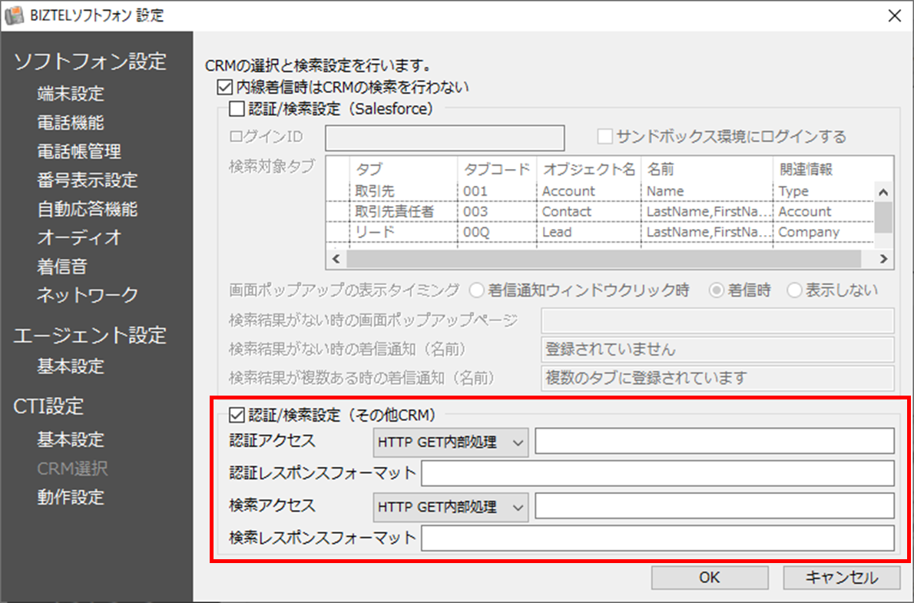Enable 認証/検索設定 (Salesforce) checkbox
This screenshot has height=603, width=914.
[x=237, y=109]
